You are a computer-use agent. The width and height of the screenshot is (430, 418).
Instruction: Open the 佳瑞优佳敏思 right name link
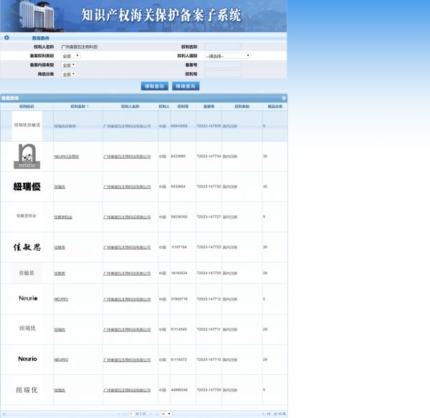(65, 126)
